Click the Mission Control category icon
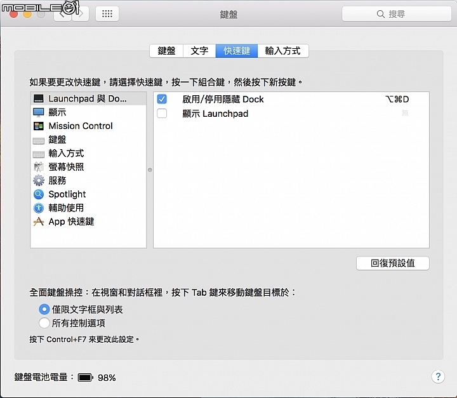The image size is (457, 398). (39, 126)
